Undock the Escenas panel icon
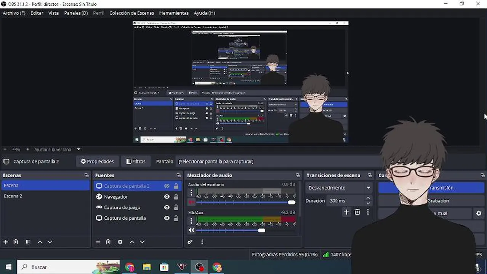The height and width of the screenshot is (274, 487). coord(87,175)
